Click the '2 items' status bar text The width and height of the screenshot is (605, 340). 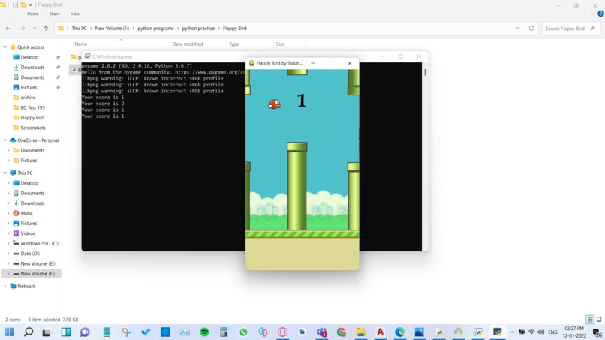pos(13,320)
